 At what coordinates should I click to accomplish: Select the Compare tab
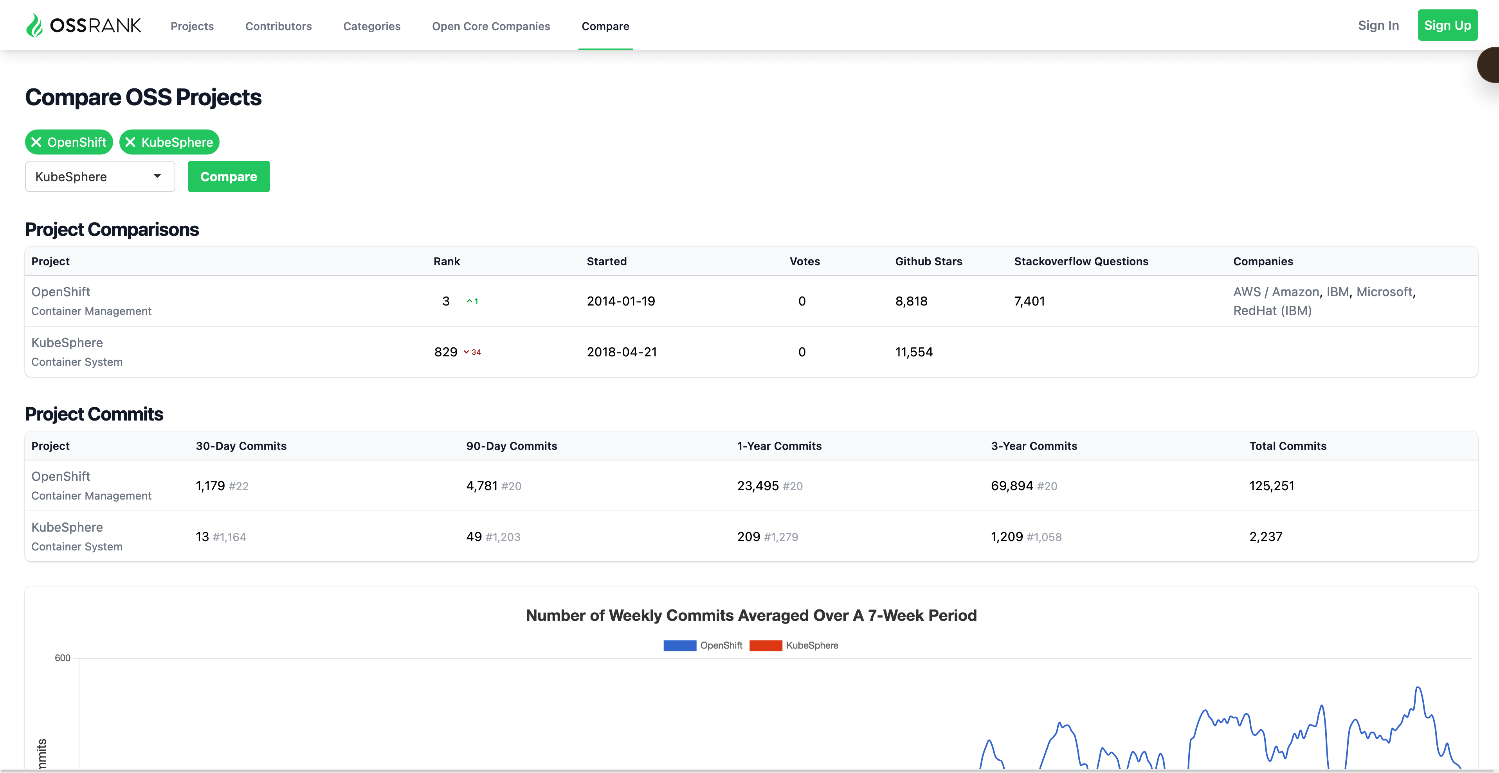point(605,26)
